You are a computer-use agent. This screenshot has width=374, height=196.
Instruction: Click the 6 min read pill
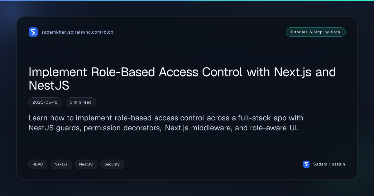(x=81, y=102)
